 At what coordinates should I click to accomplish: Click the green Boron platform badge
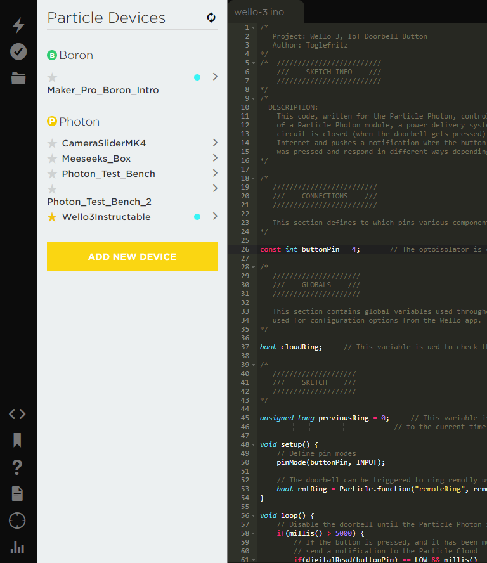coord(52,55)
